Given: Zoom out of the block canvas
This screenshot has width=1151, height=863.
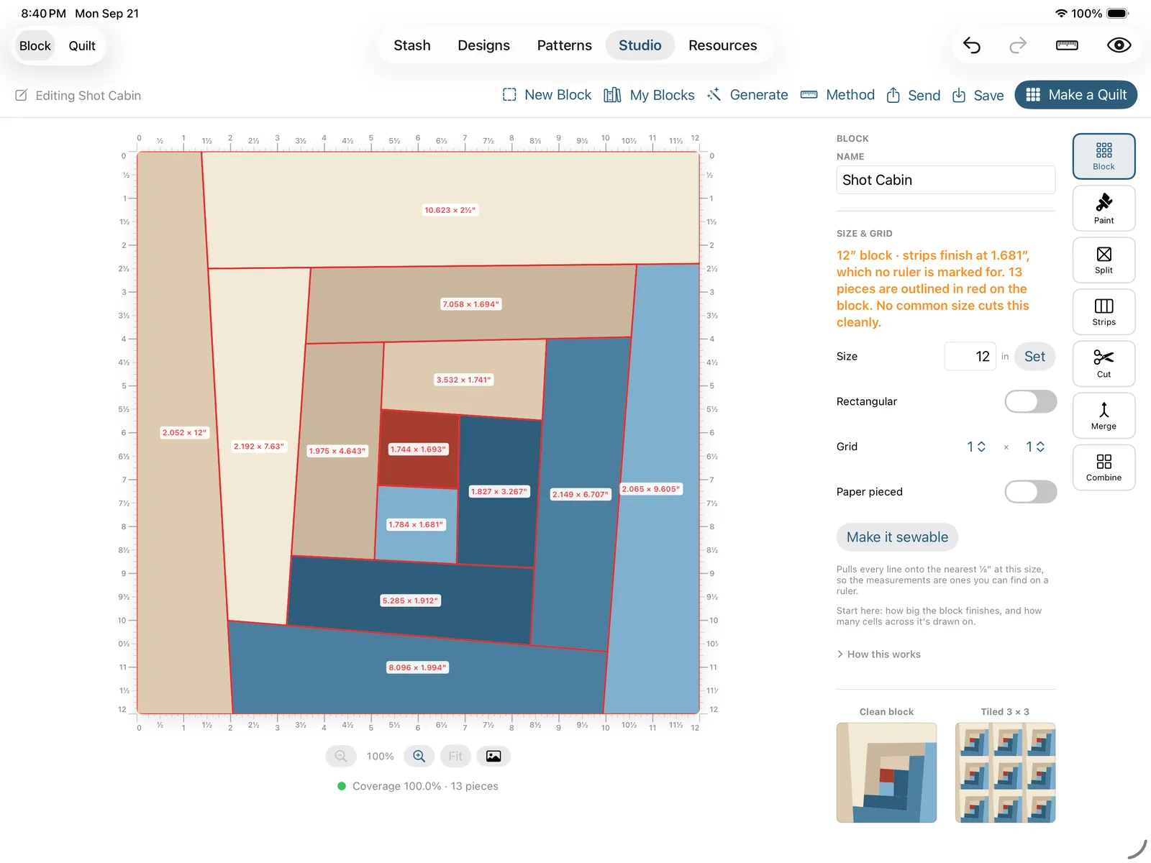Looking at the screenshot, I should coord(341,756).
